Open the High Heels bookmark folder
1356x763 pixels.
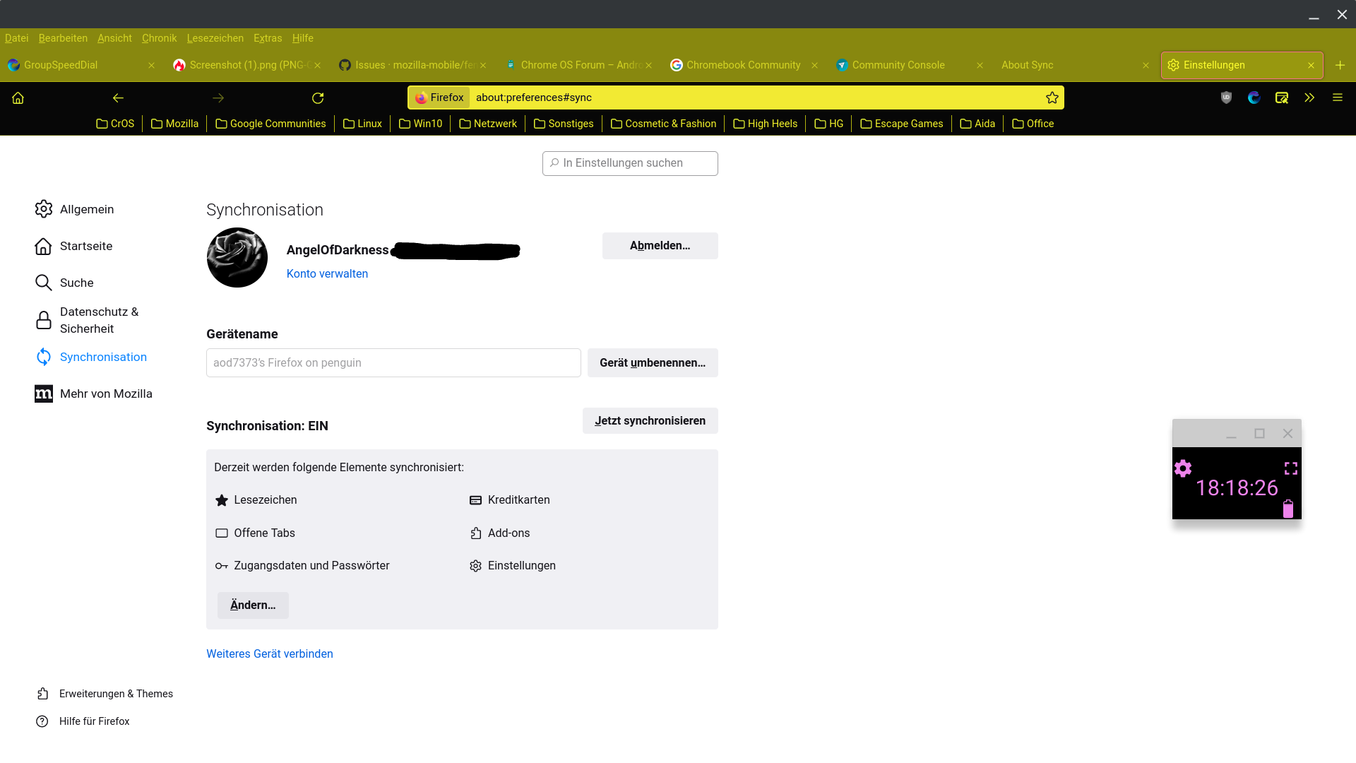(765, 124)
